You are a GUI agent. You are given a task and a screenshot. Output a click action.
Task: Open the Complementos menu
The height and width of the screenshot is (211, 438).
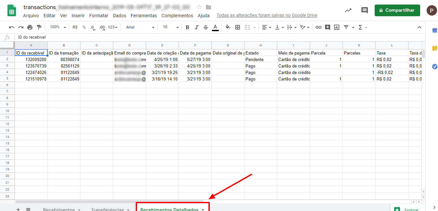click(177, 16)
